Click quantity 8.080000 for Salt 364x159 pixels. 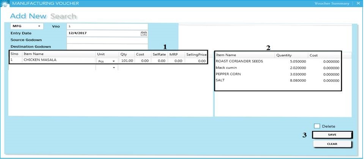pos(297,81)
